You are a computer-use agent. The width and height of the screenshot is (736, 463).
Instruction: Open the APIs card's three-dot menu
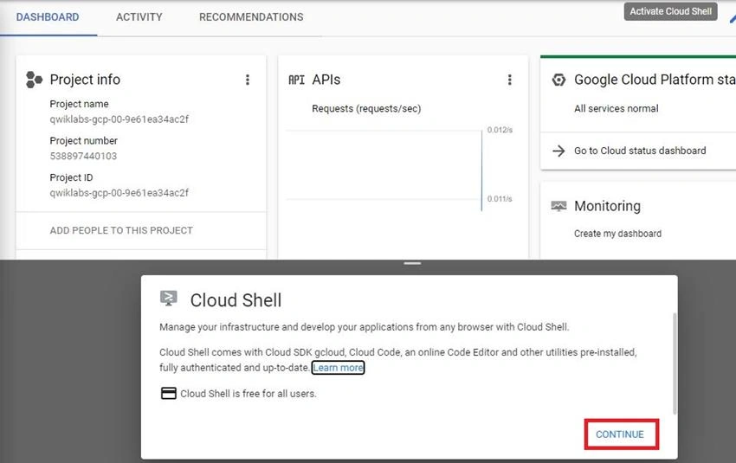tap(509, 80)
